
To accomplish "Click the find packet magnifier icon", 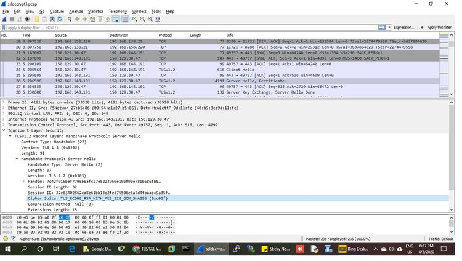I will click(x=70, y=19).
